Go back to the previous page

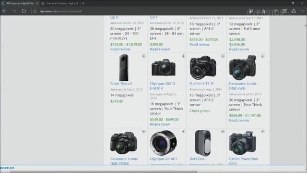point(4,11)
